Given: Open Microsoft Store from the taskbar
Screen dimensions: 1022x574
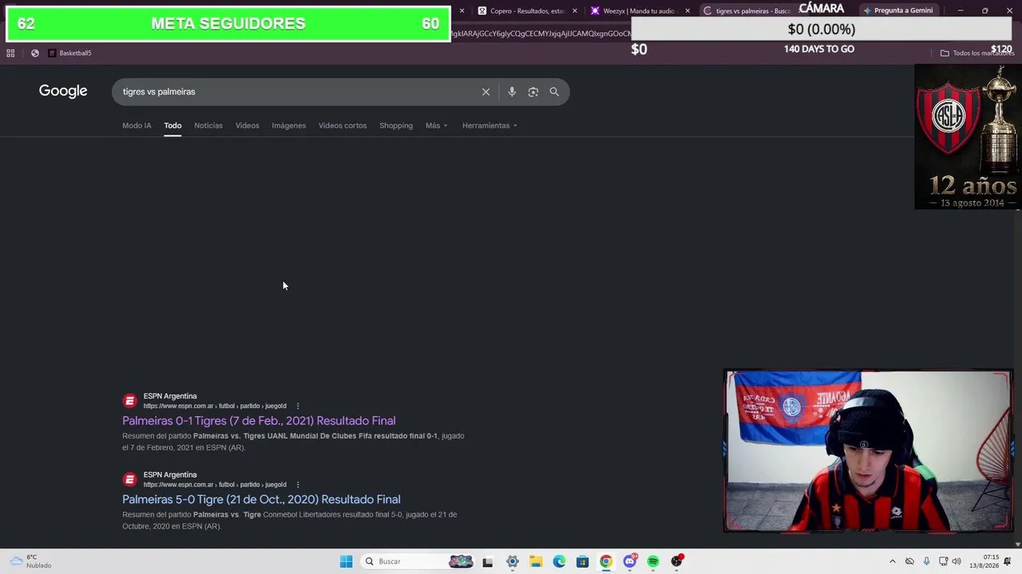Looking at the screenshot, I should click(583, 561).
